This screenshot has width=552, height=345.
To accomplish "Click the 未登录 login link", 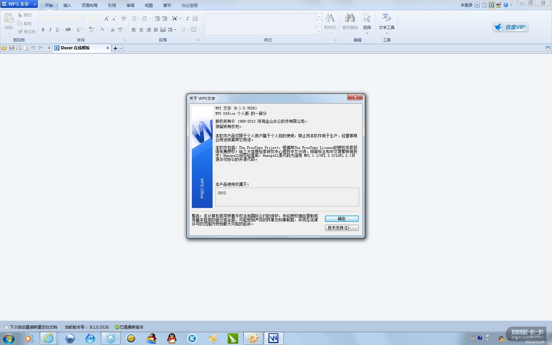I will pyautogui.click(x=466, y=5).
